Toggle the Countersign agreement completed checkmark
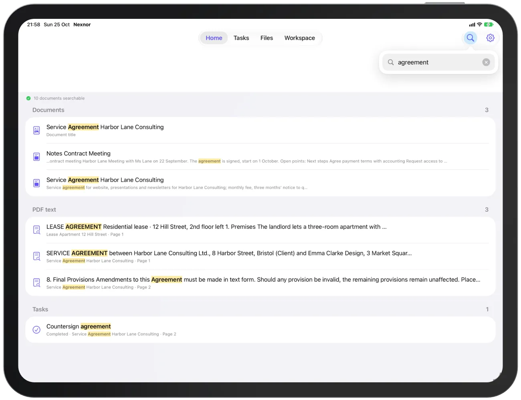521x400 pixels. 36,330
